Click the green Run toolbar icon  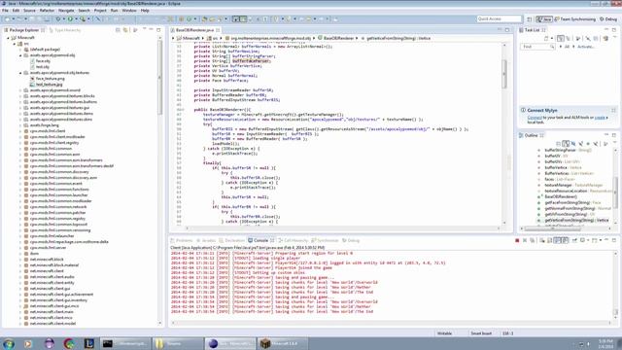click(x=70, y=19)
